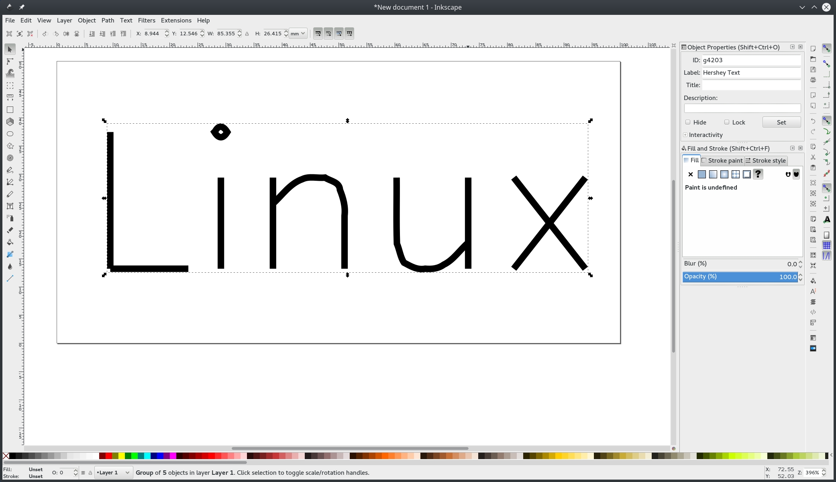Click the Title input field
The height and width of the screenshot is (482, 836).
point(751,85)
